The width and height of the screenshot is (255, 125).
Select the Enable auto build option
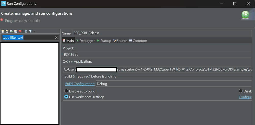point(66,91)
